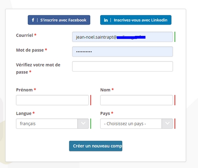198x168 pixels.
Task: Click the Nom text field
Action: click(137, 100)
